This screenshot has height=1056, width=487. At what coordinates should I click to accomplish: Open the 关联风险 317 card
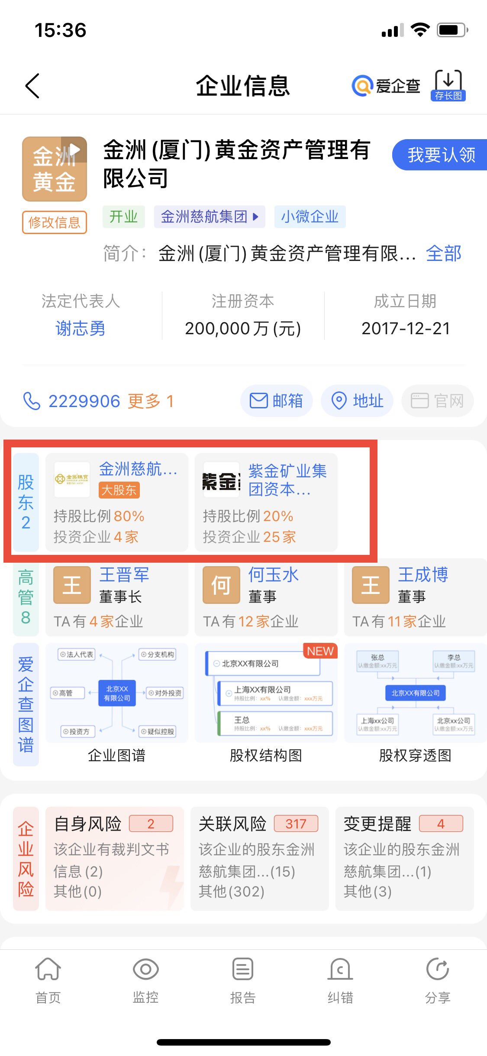260,858
